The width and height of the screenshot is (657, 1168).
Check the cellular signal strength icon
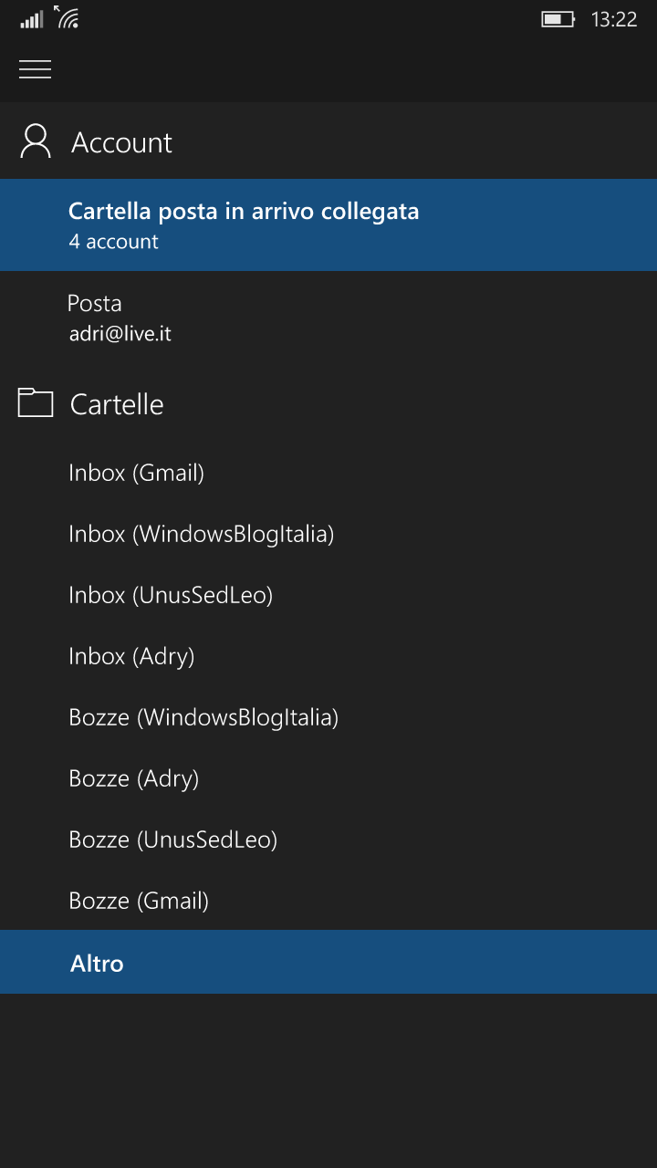point(32,19)
